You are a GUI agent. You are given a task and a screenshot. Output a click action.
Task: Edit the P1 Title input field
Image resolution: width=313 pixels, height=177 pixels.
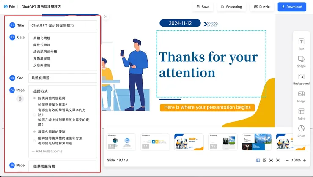(63, 25)
